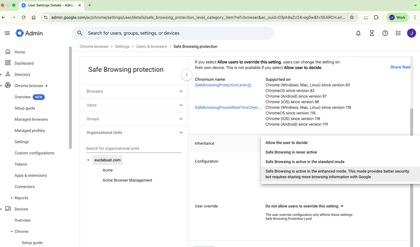The width and height of the screenshot is (420, 247).
Task: Click the Directory person icon
Action: tap(8, 74)
